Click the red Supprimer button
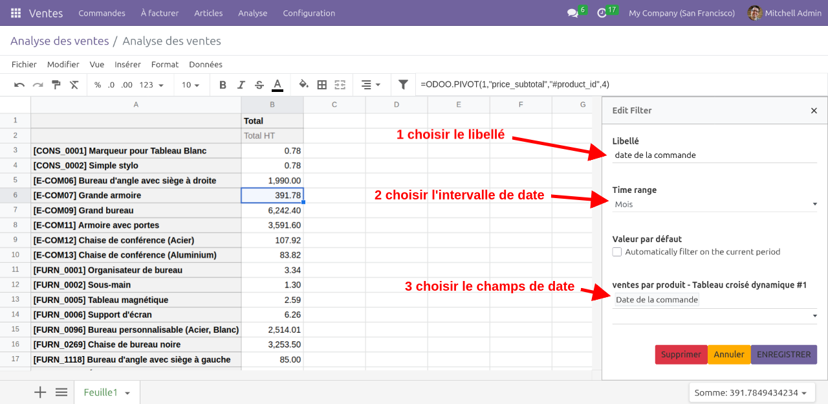828x404 pixels. tap(681, 355)
